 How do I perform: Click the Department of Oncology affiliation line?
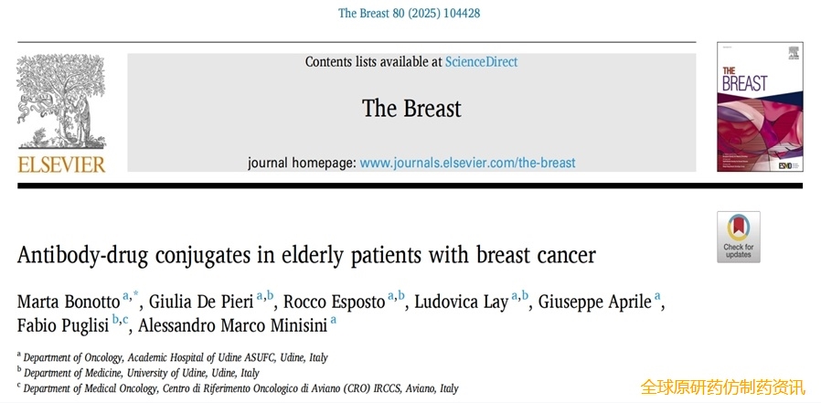176,358
